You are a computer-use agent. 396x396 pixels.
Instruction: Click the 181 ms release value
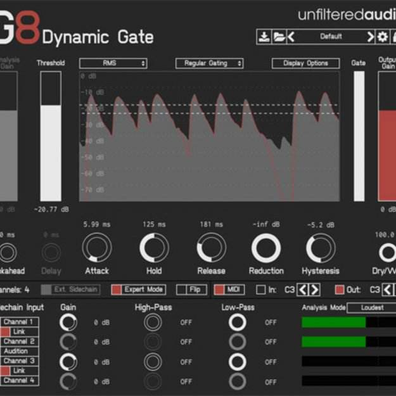click(x=212, y=224)
